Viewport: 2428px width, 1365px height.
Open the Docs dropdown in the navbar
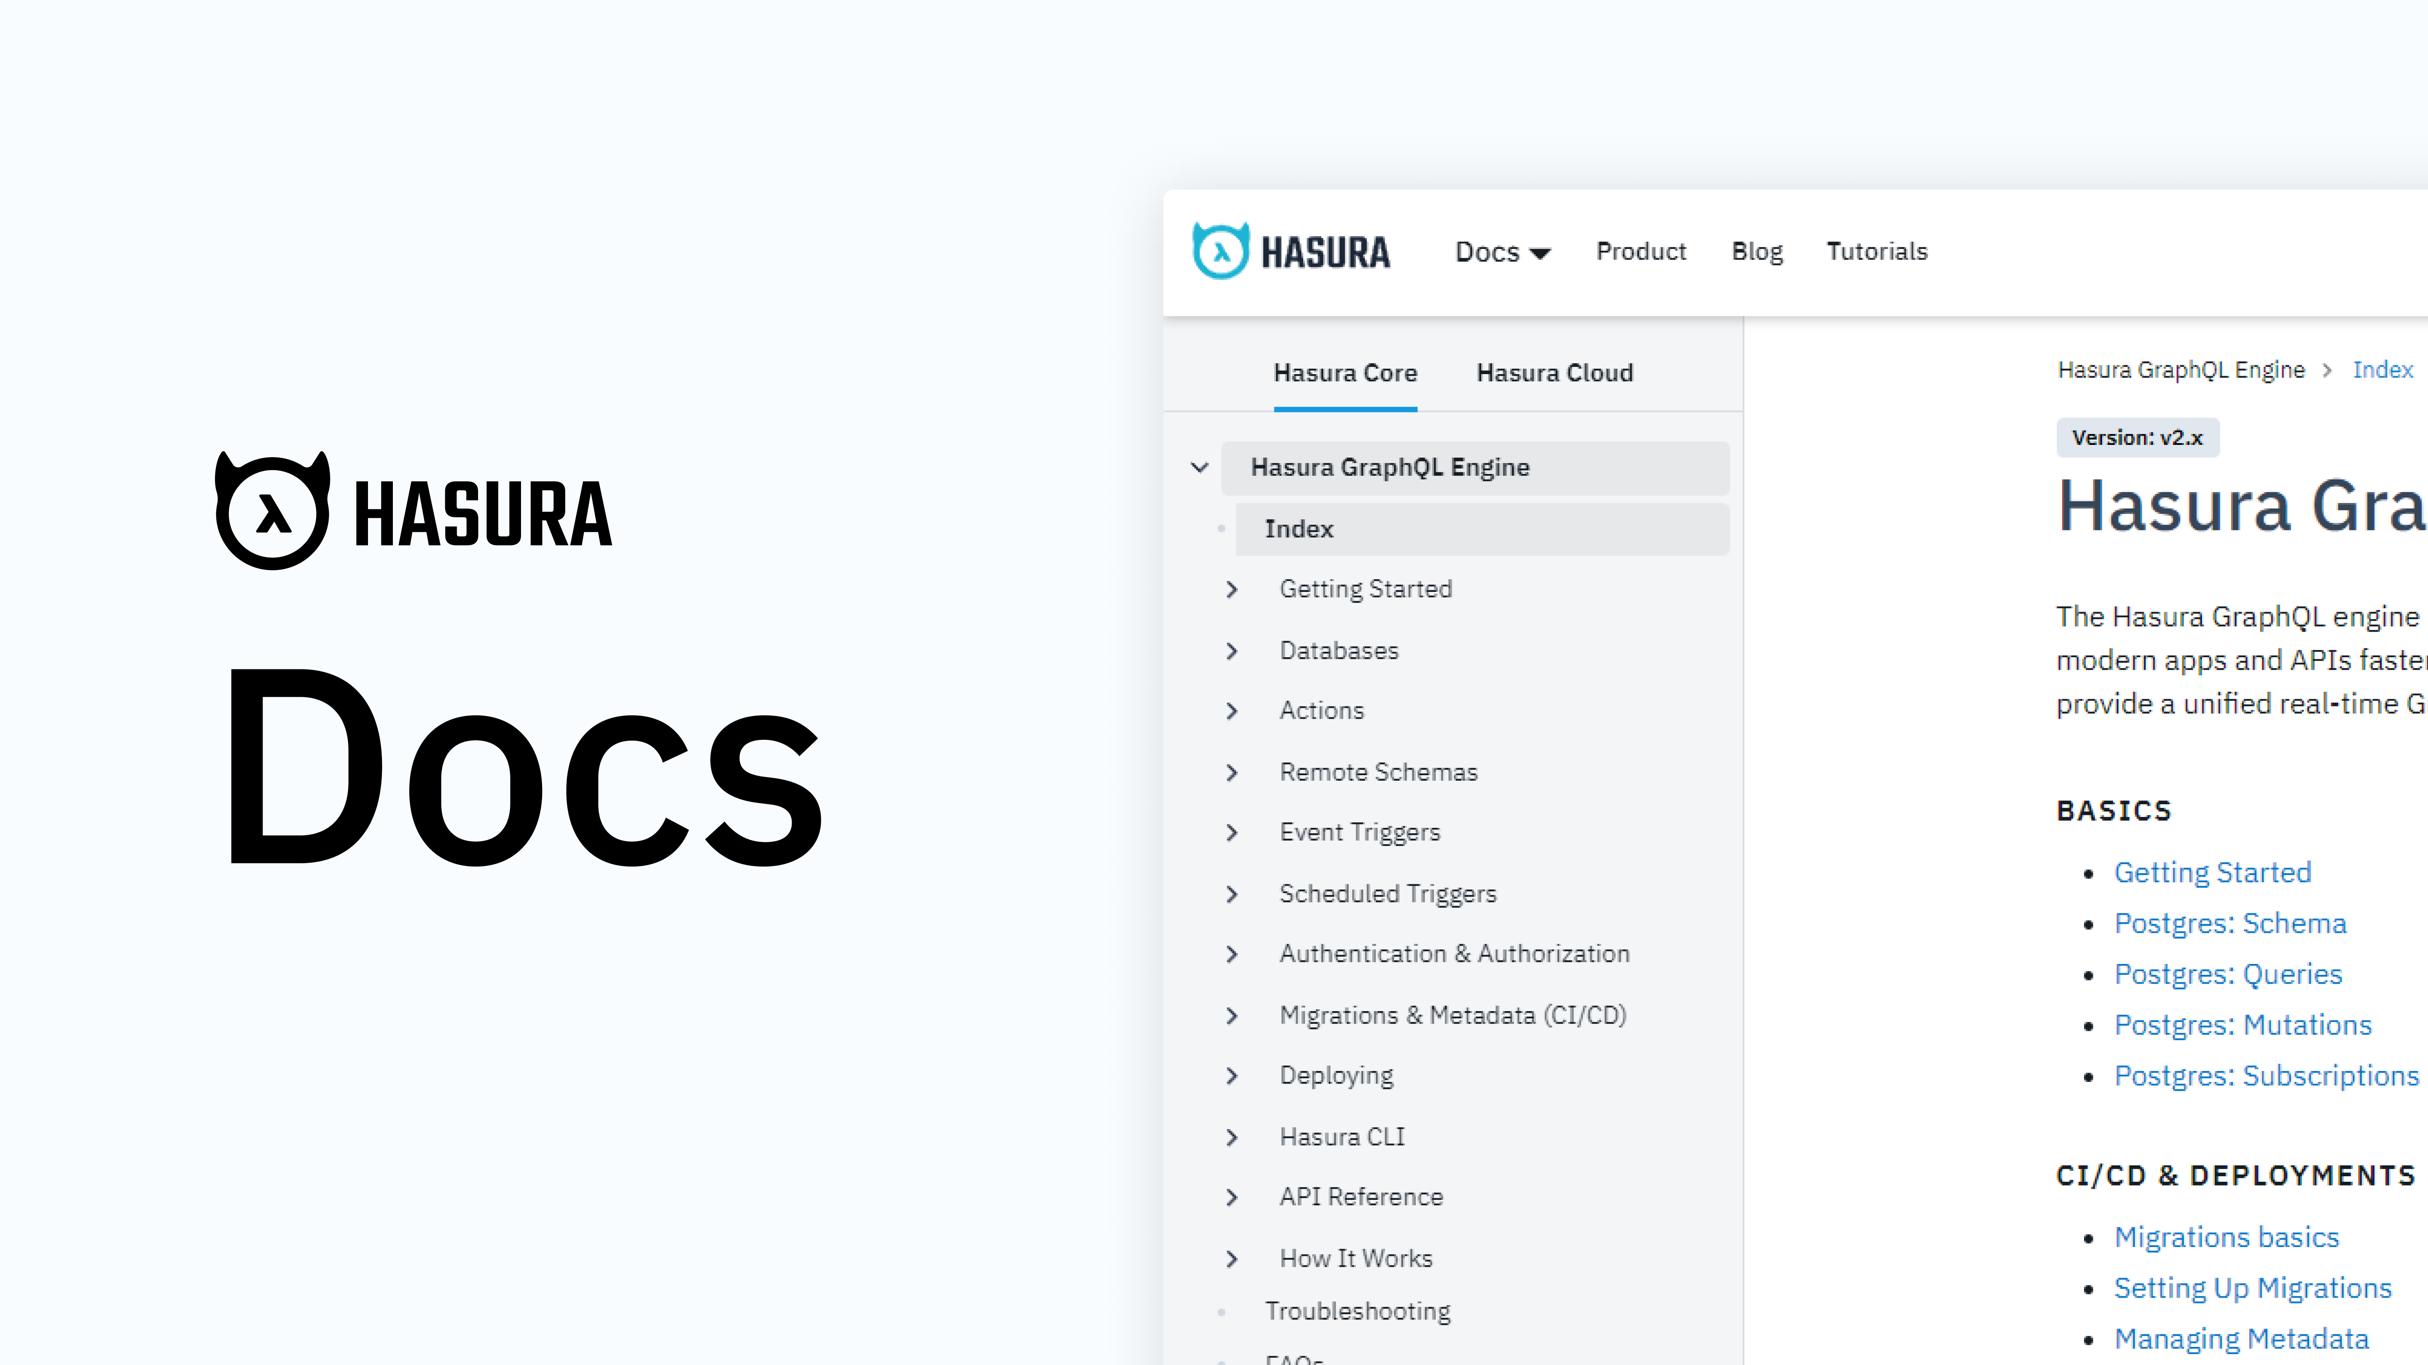tap(1501, 252)
